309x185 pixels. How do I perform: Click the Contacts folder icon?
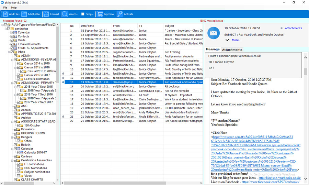15,36
